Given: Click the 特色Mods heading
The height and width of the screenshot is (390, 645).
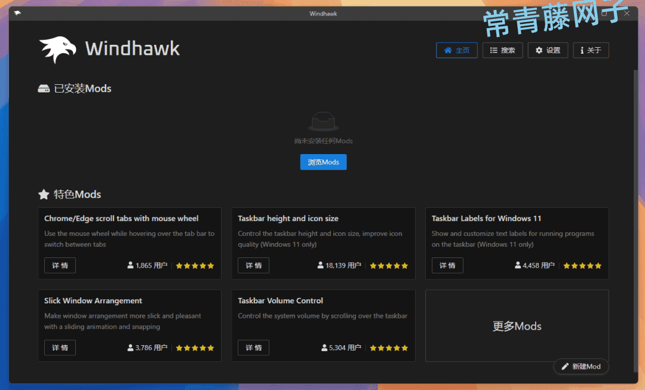Looking at the screenshot, I should pos(77,194).
